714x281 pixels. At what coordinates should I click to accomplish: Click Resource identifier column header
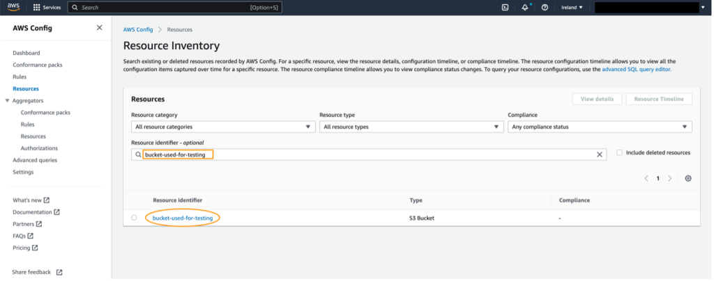pyautogui.click(x=178, y=200)
